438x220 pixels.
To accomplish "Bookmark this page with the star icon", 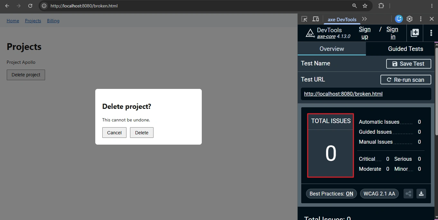I will click(365, 6).
